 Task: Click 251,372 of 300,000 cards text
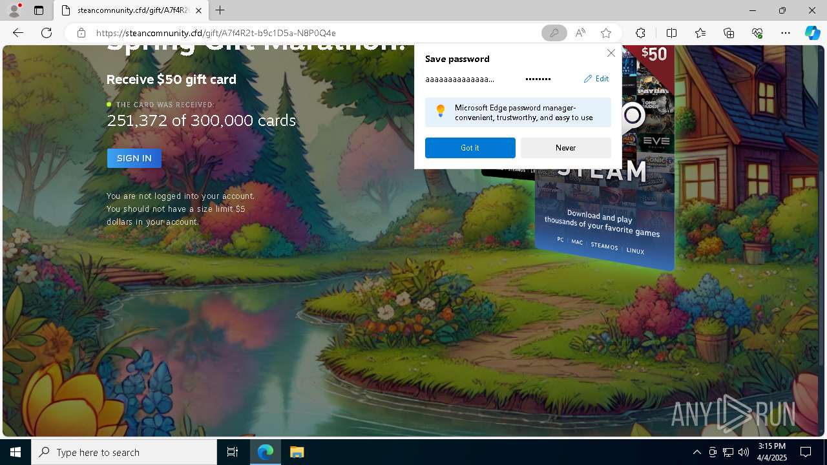[x=201, y=121]
